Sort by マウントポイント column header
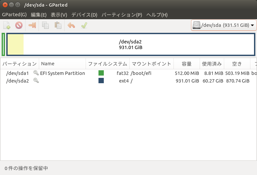The image size is (257, 175). (151, 64)
